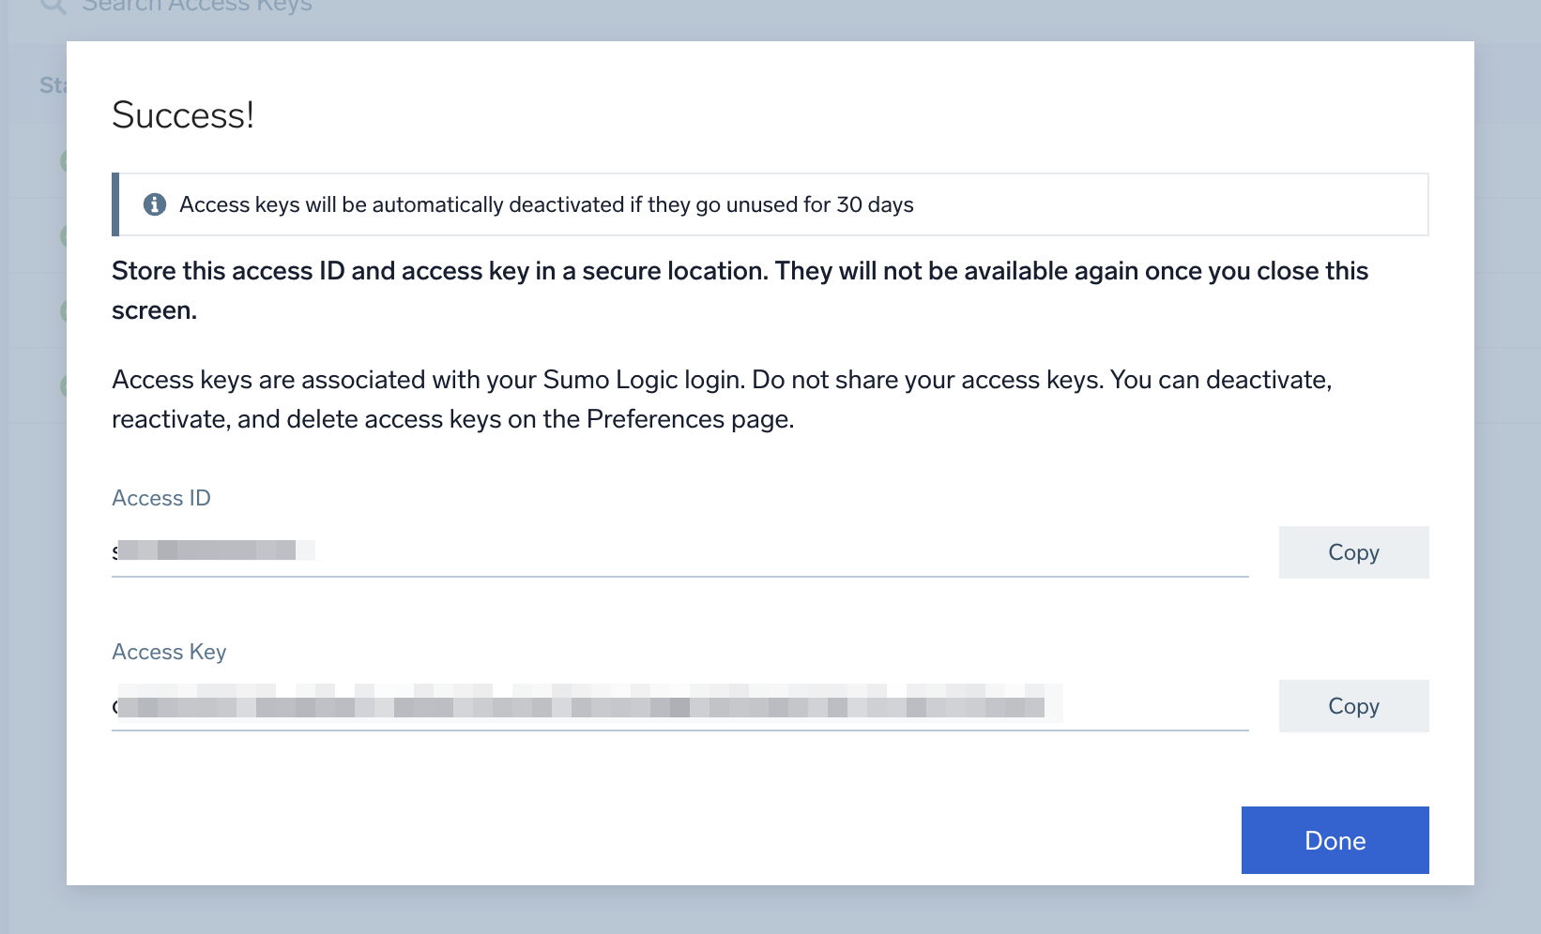
Task: Copy the Access ID value
Action: pyautogui.click(x=1352, y=552)
